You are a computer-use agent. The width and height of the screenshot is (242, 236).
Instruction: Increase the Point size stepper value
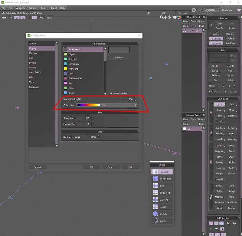(92, 117)
